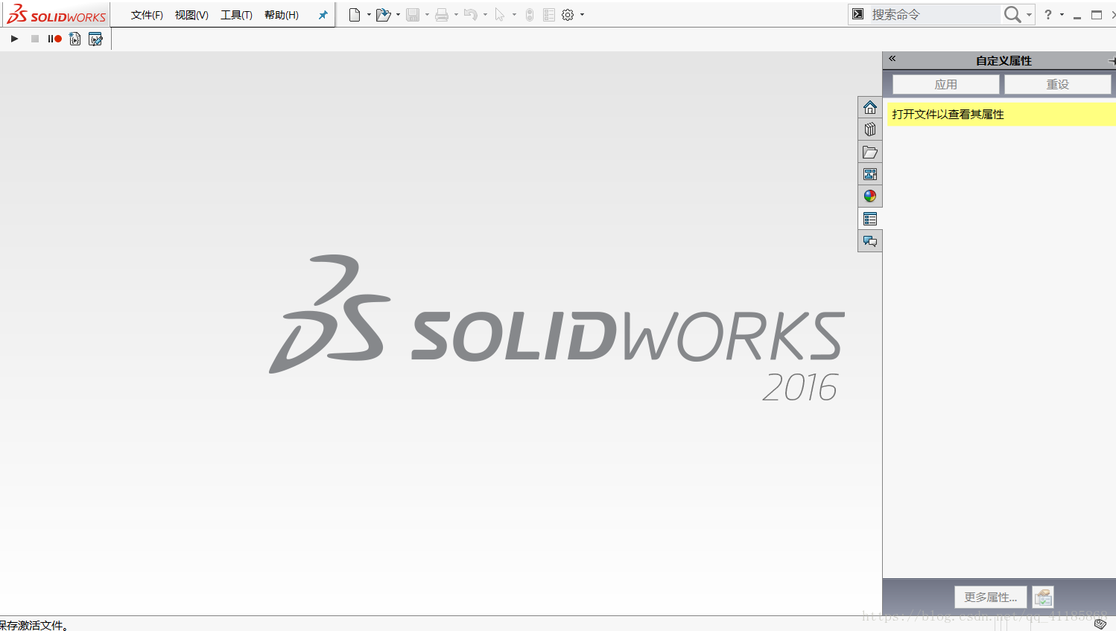Open the 工具(T) menu
Screen dimensions: 1116x631
pos(236,15)
